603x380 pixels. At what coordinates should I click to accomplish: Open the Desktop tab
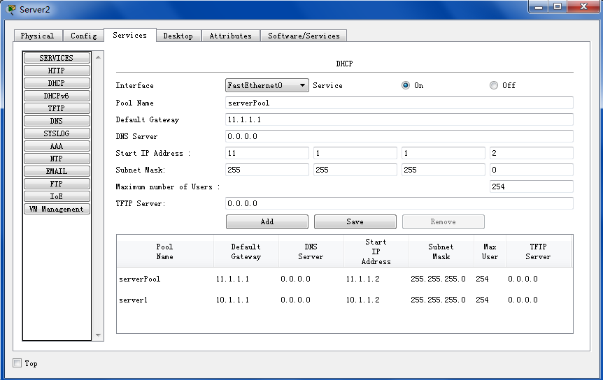(x=178, y=36)
